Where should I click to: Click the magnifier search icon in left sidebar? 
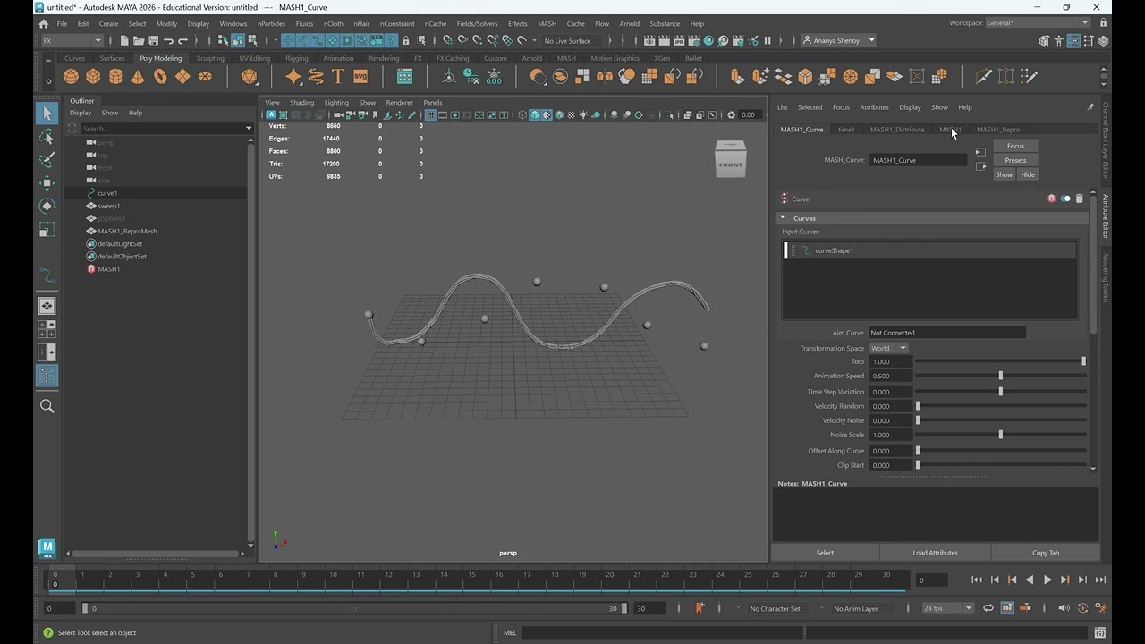(47, 406)
